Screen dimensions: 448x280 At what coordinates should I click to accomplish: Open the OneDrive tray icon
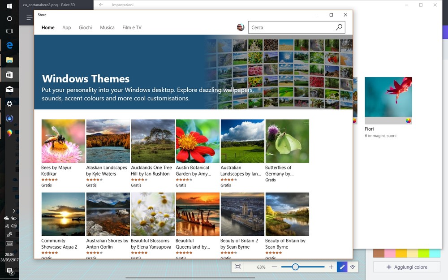coord(6,218)
